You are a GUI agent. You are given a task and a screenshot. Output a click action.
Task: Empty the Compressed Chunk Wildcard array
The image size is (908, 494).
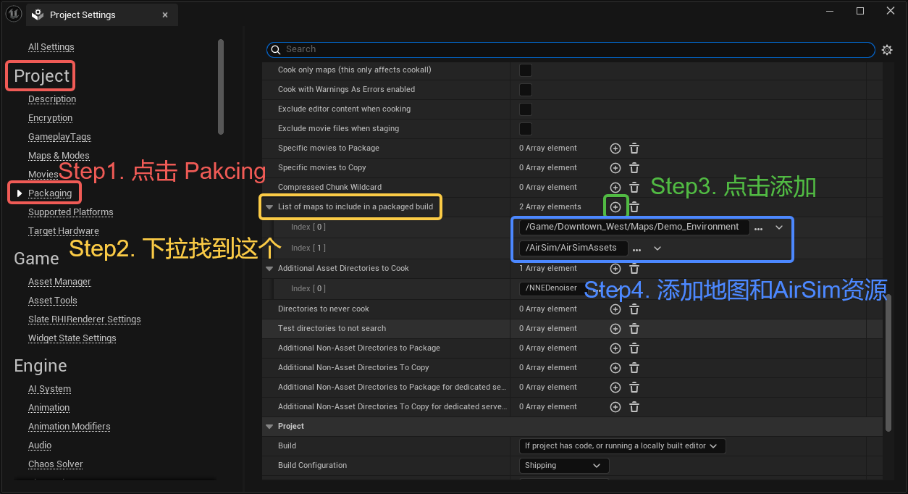634,188
